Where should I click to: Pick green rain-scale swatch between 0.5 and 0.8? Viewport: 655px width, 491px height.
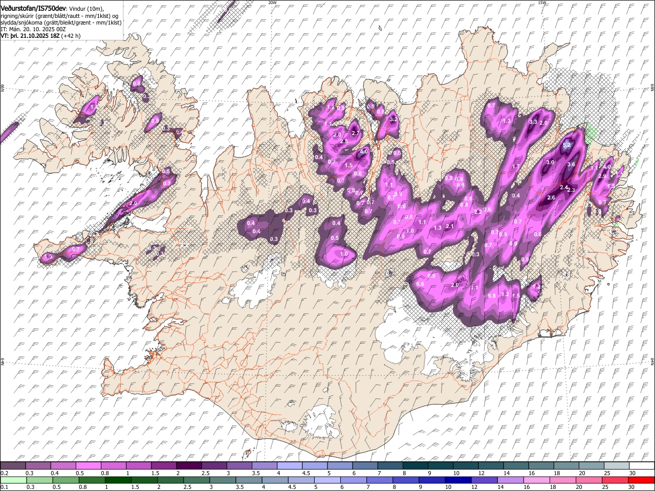[65, 480]
